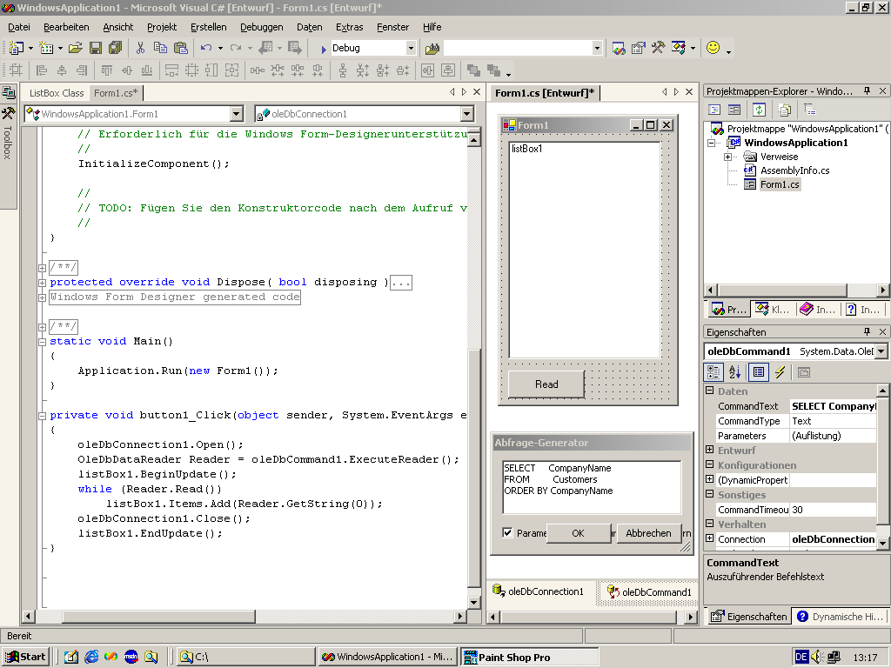This screenshot has width=891, height=668.
Task: Click the Paste clipboard icon
Action: (x=181, y=49)
